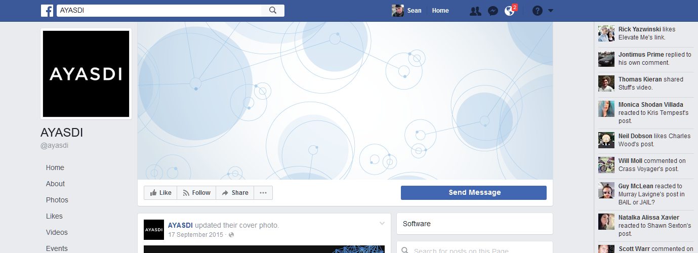Follow the AYASDI page
The image size is (698, 253).
196,193
